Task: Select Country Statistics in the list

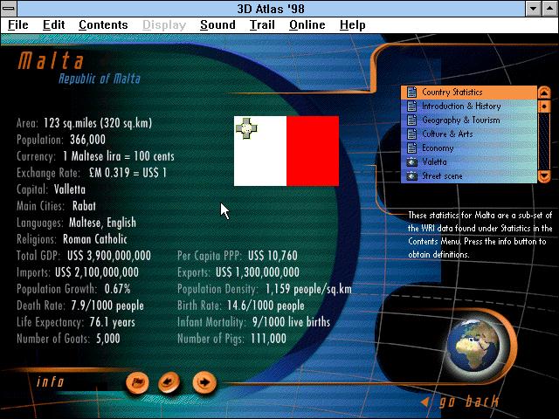Action: [469, 93]
